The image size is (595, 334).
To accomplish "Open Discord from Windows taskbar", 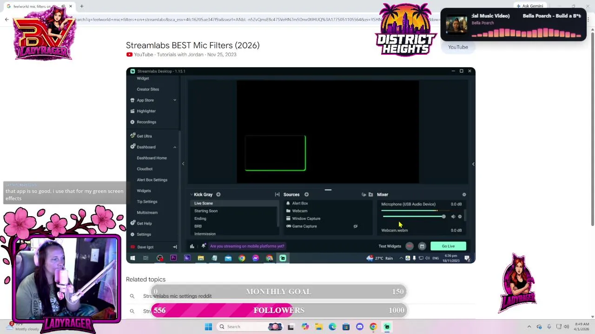I will tap(359, 327).
